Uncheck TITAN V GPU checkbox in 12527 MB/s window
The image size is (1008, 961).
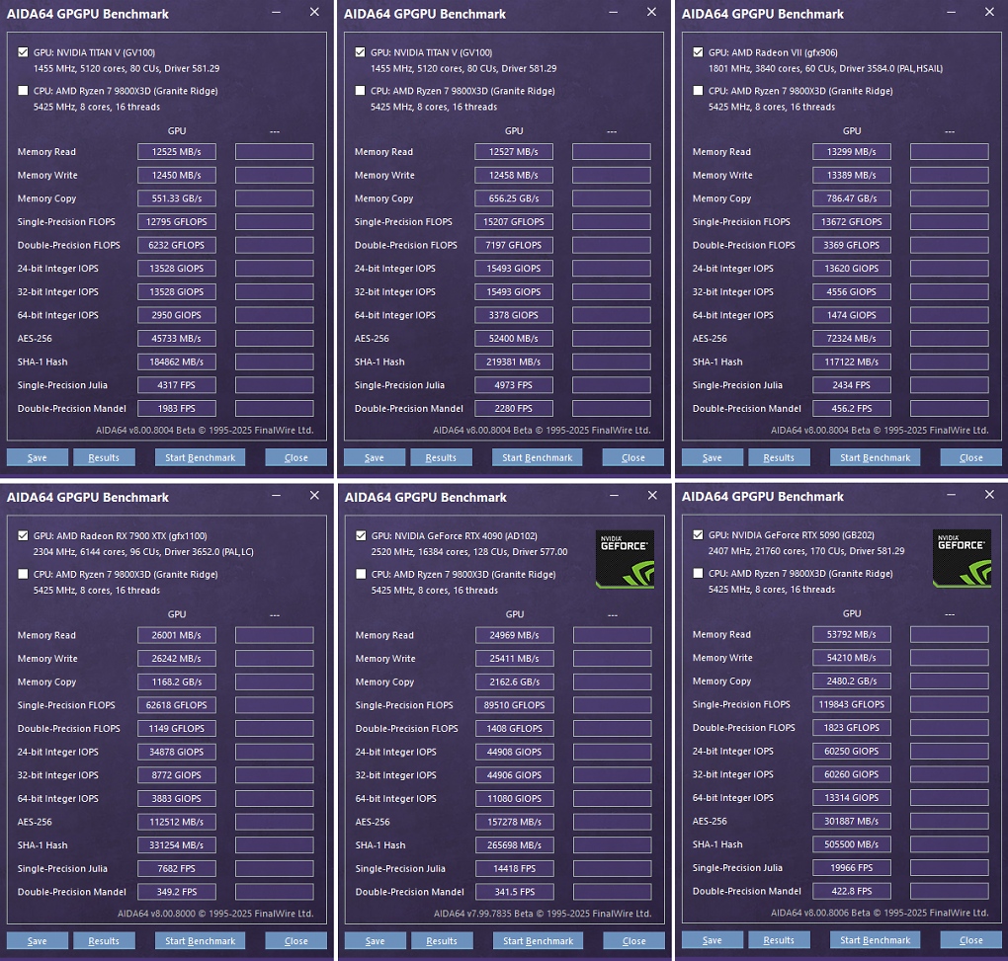[360, 52]
